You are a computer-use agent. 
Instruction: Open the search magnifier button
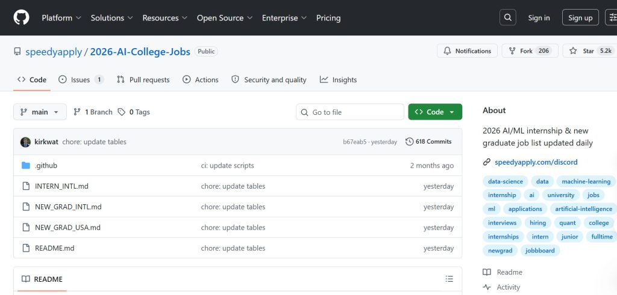(507, 17)
